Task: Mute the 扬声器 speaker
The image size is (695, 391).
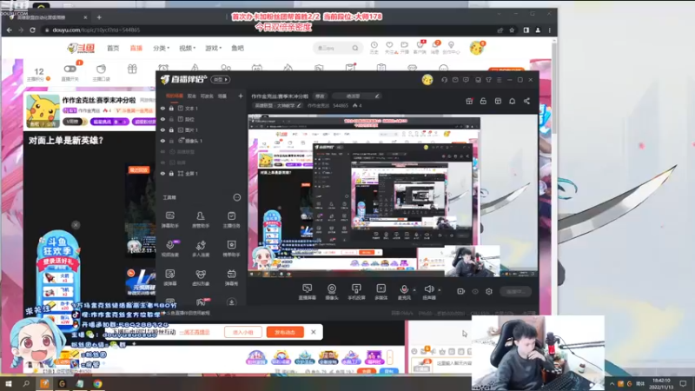Action: 428,289
